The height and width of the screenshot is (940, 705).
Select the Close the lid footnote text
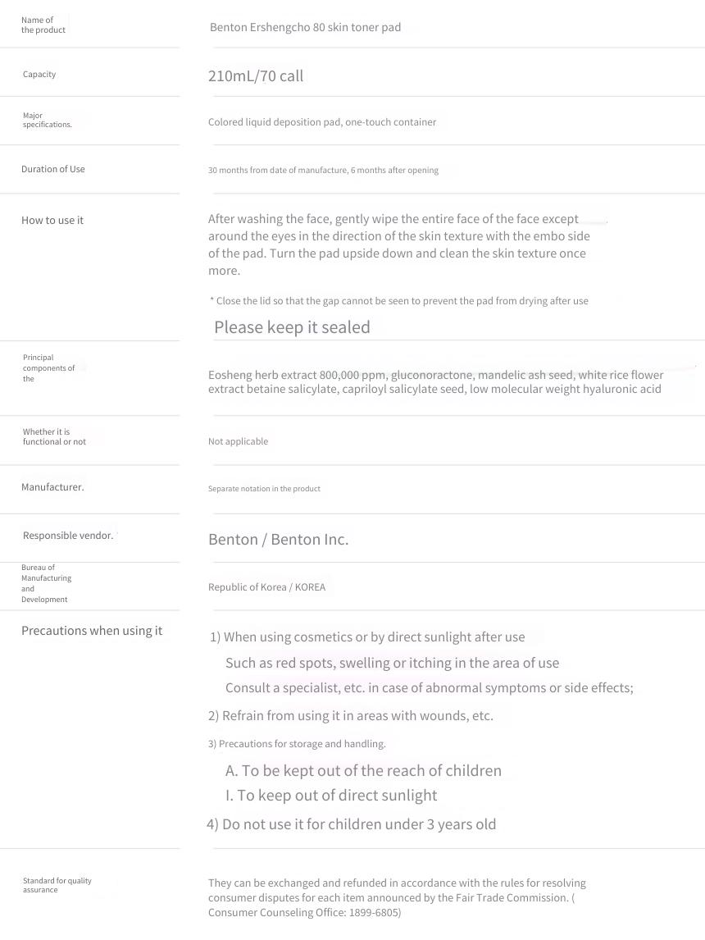pyautogui.click(x=399, y=301)
